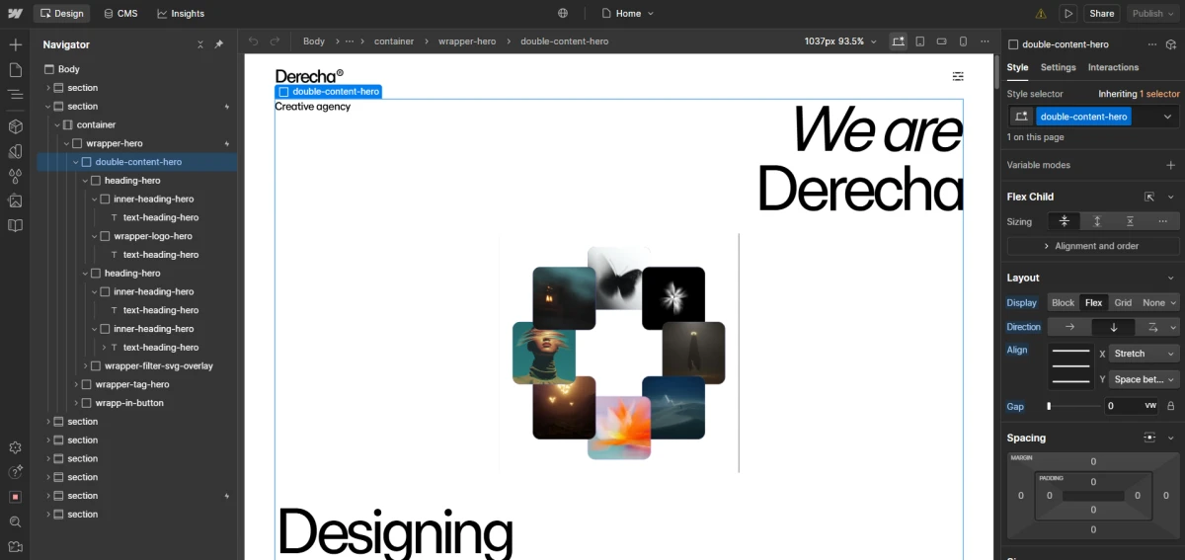This screenshot has height=560, width=1185.
Task: Set Display to Grid
Action: (1123, 302)
